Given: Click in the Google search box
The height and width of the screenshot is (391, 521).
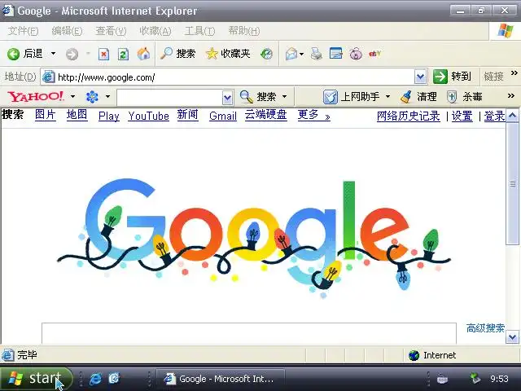Looking at the screenshot, I should coord(249,333).
